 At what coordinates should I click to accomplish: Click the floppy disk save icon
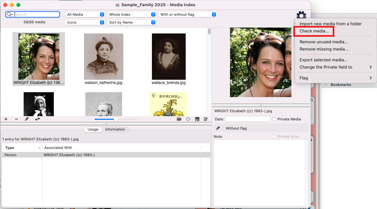click(197, 119)
